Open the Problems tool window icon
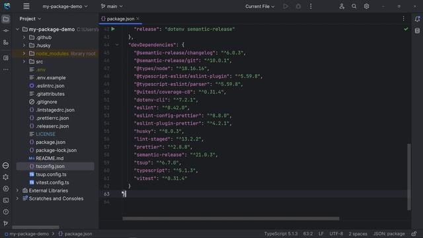Viewport: 423px width, 238px height. pyautogui.click(x=6, y=212)
